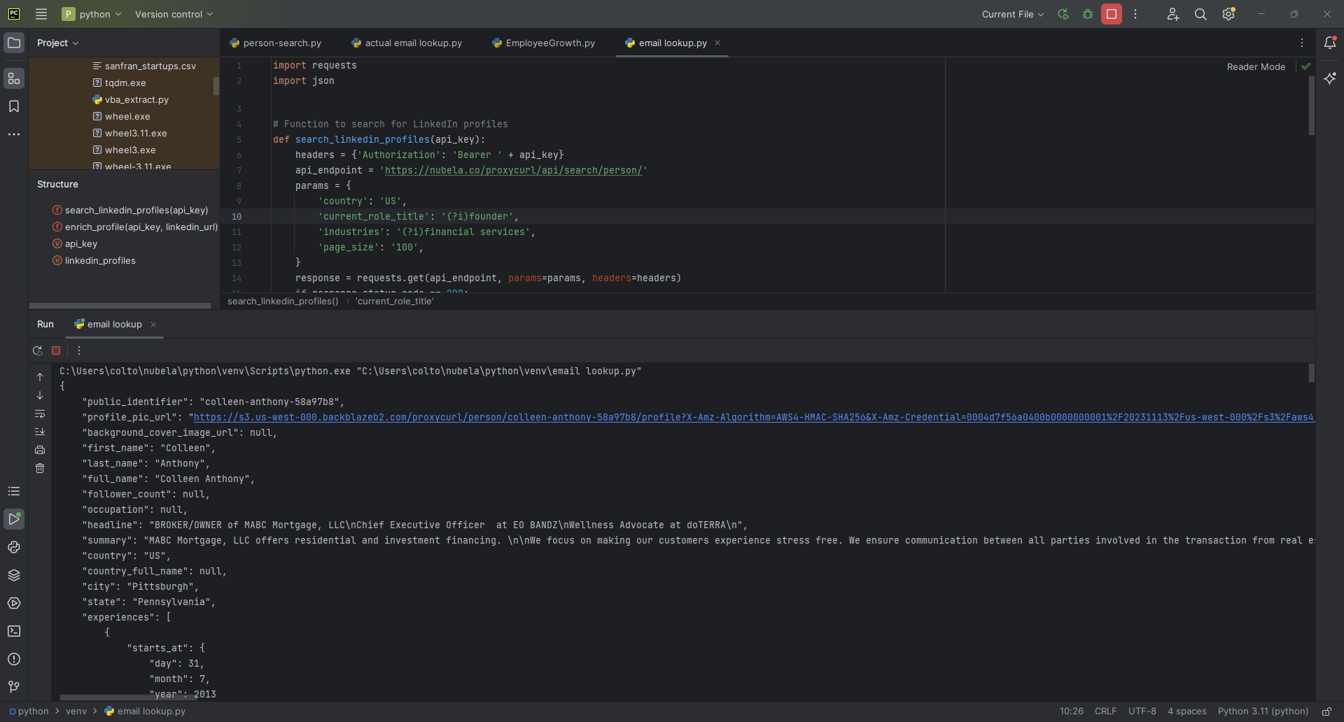Click search_linkedin_profiles() editor breadcrumb
Screen dimensions: 1344x722
pyautogui.click(x=283, y=302)
